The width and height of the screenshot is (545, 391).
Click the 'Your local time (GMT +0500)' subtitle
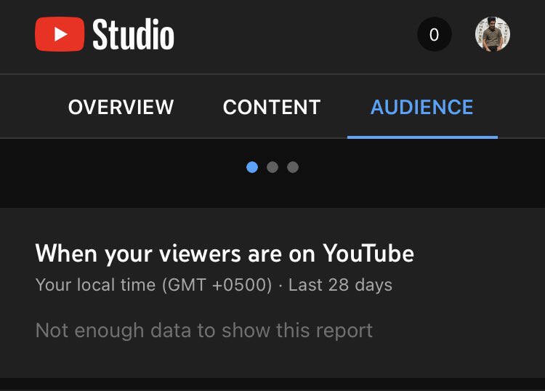coord(153,285)
